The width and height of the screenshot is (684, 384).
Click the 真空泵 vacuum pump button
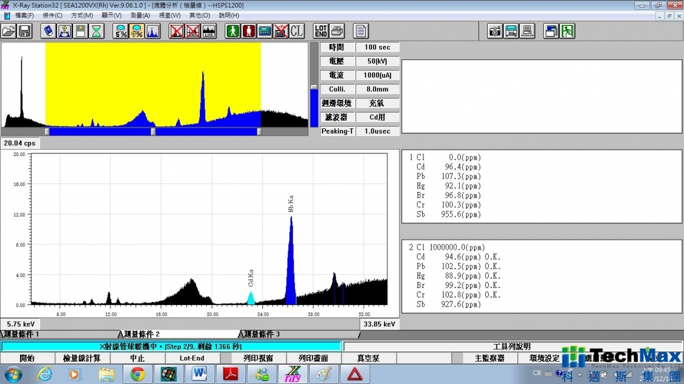pos(369,358)
